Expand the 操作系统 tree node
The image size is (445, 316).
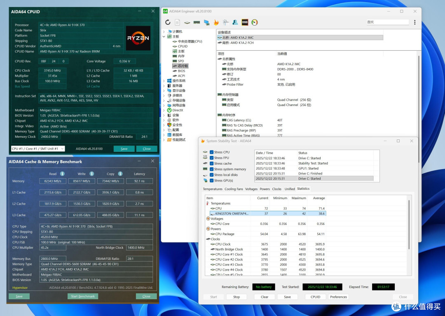[164, 81]
